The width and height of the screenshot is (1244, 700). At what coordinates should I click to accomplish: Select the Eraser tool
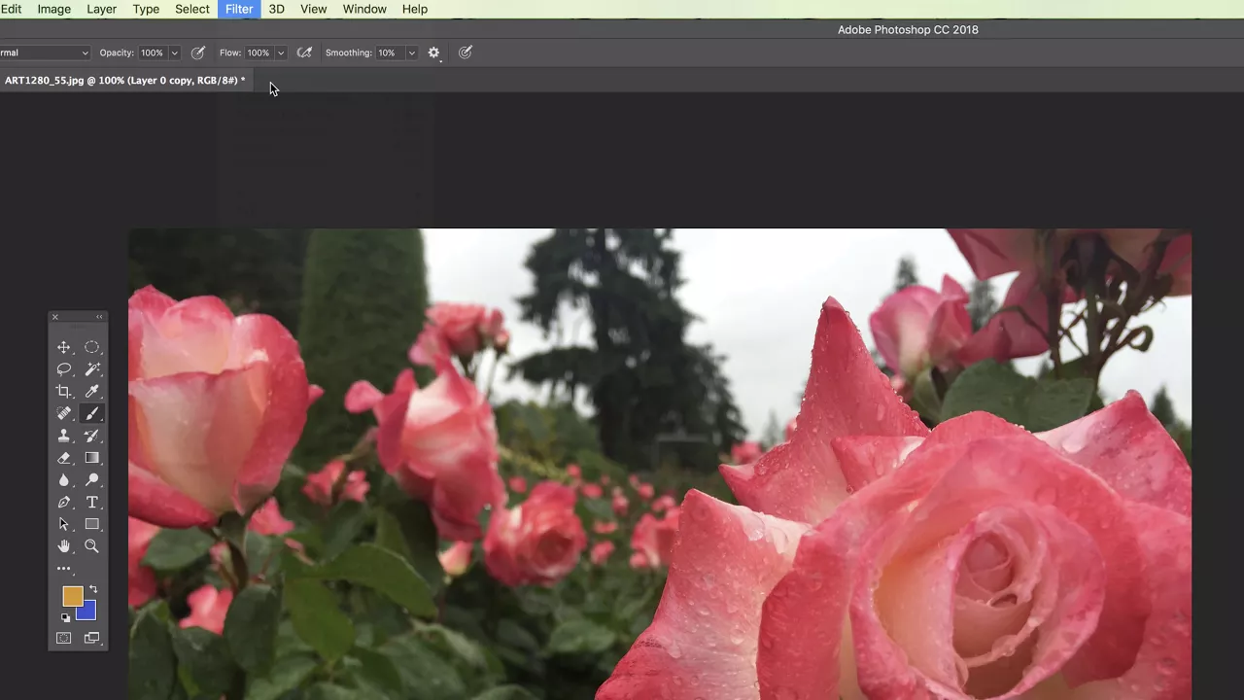tap(64, 458)
